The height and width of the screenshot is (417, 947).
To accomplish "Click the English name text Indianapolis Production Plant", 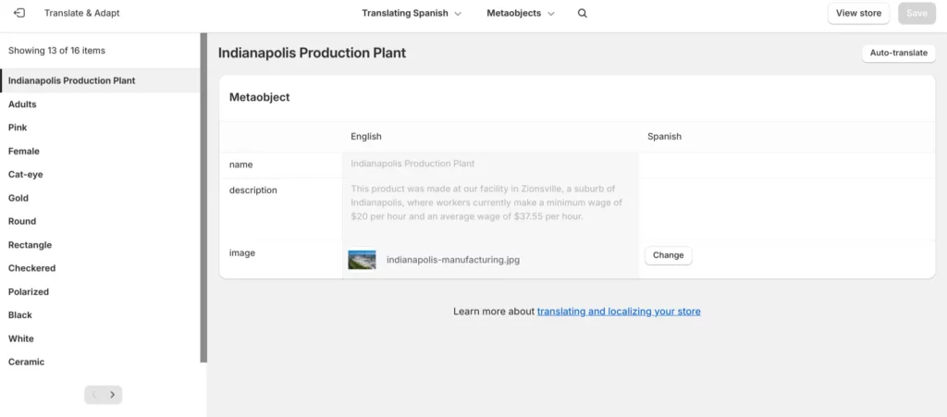I will click(412, 164).
